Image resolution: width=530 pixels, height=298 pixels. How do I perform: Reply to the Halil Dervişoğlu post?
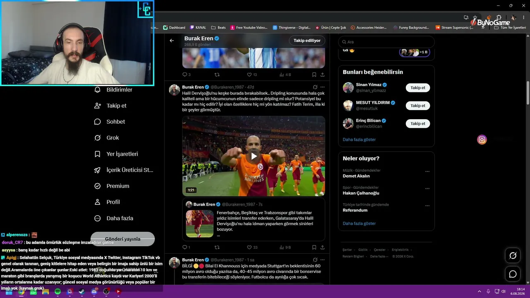click(x=185, y=247)
